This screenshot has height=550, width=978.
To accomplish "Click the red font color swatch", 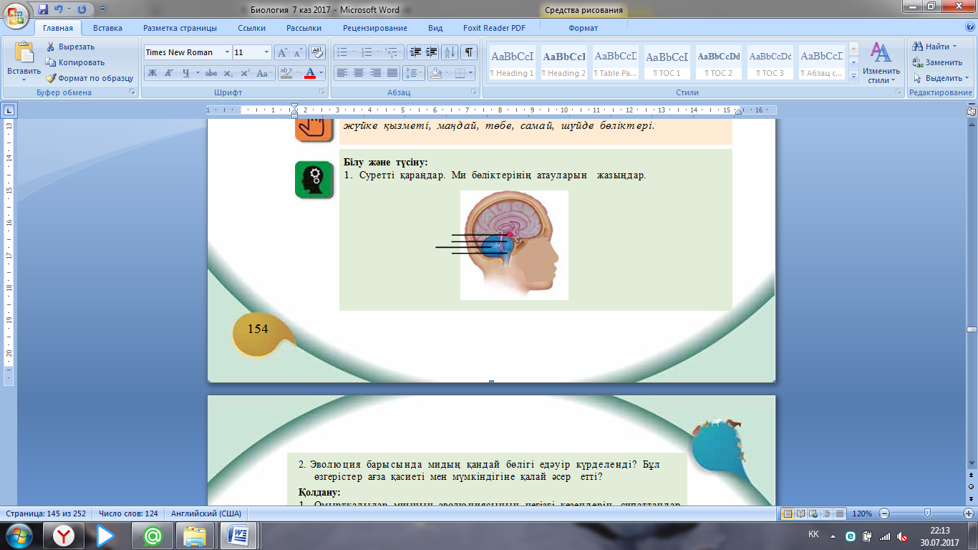I will [310, 73].
